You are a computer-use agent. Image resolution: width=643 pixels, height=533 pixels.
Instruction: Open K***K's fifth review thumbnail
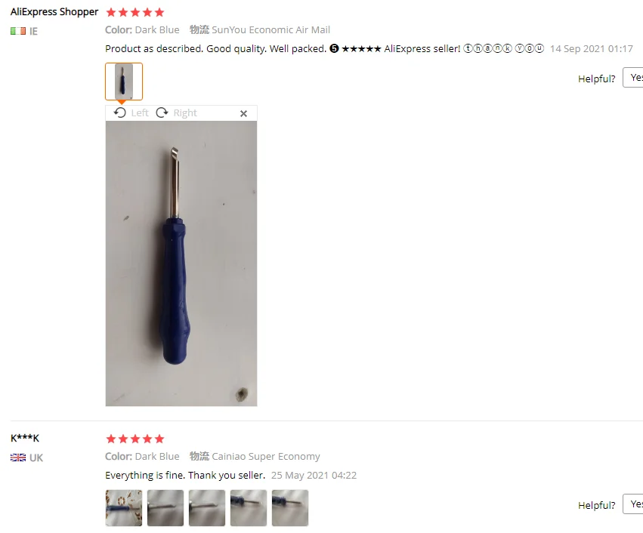[290, 507]
